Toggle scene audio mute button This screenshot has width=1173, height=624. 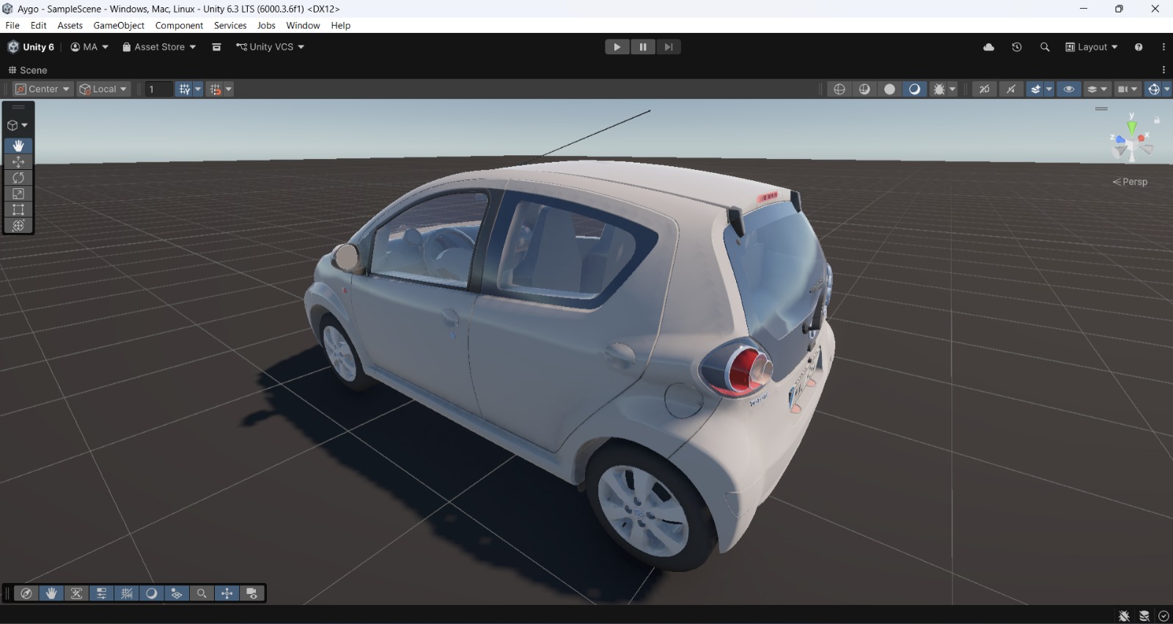1011,89
